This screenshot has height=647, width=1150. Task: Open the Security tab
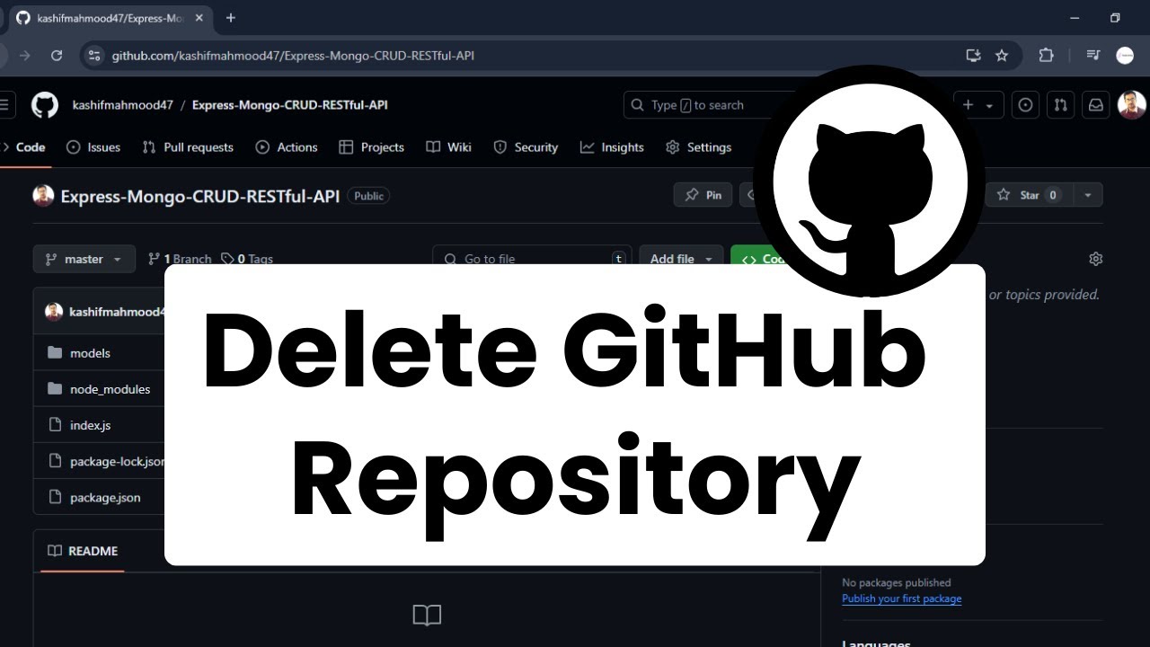[526, 147]
